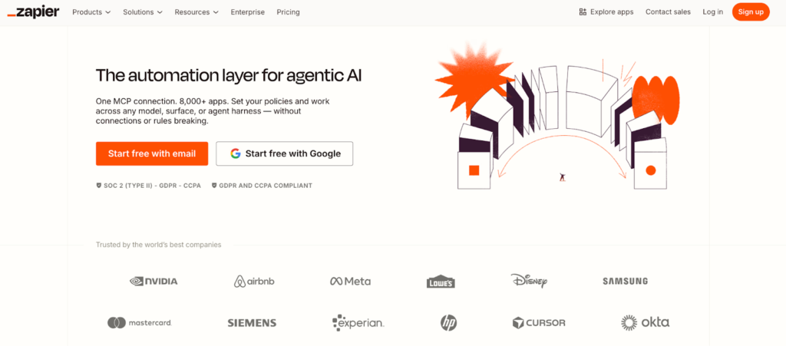Go to the Enterprise page
The height and width of the screenshot is (346, 786).
(248, 12)
